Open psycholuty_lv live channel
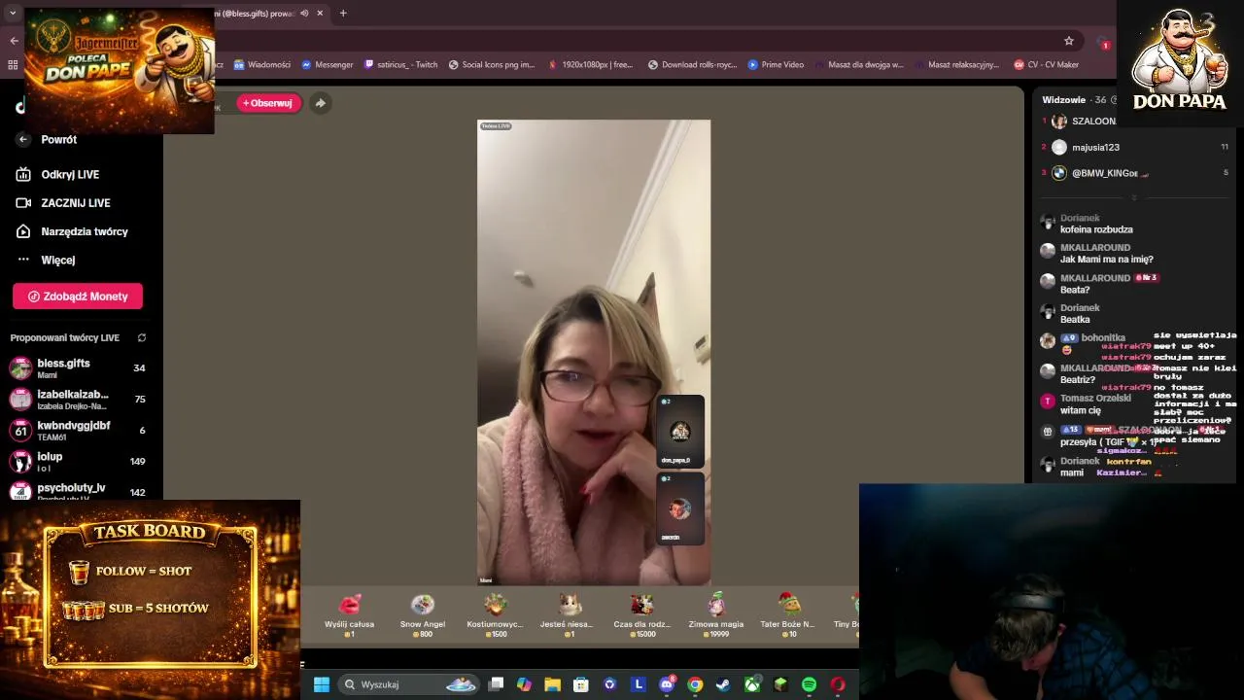 (78, 491)
